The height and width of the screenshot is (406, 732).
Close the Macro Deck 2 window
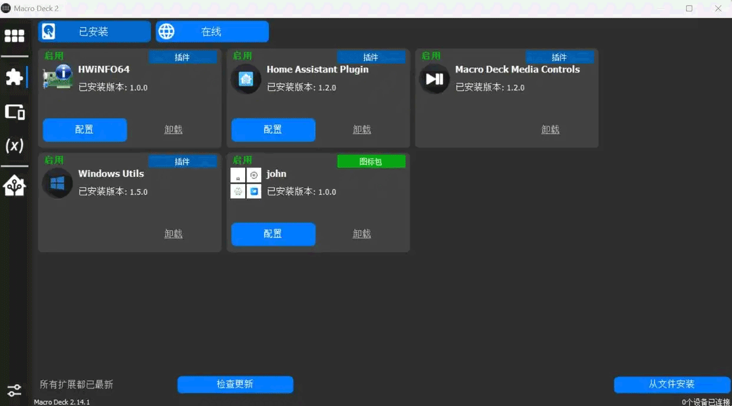point(718,9)
